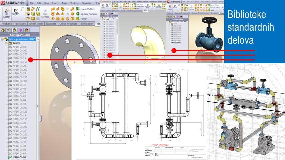This screenshot has width=285, height=160.
Task: Expand Tables folder in the valve window tree
Action: coord(170,24)
